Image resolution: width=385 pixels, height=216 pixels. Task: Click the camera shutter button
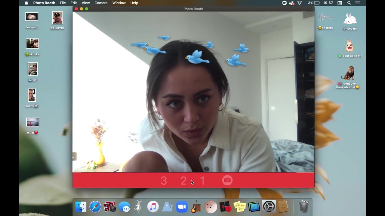227,180
